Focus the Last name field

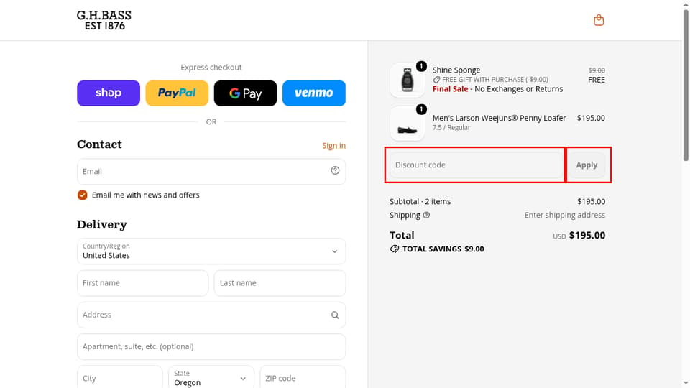280,283
